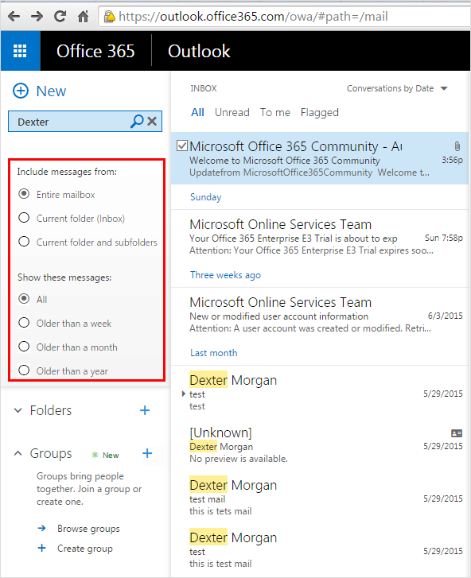Clear the Dexter search with X

152,121
